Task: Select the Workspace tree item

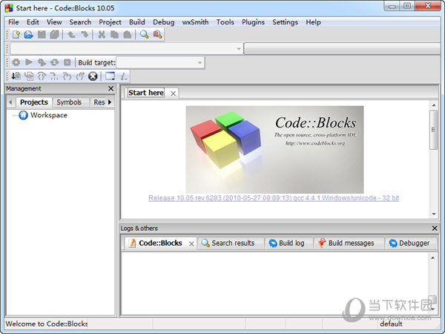Action: 49,115
